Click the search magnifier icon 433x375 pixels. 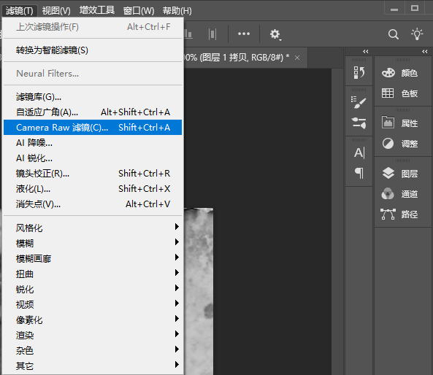point(394,34)
